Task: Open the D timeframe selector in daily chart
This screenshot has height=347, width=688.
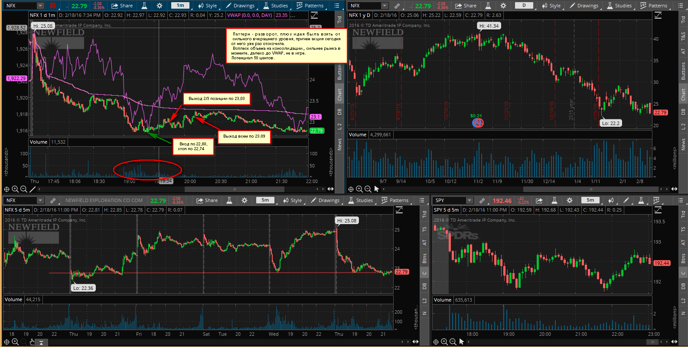Action: (524, 6)
